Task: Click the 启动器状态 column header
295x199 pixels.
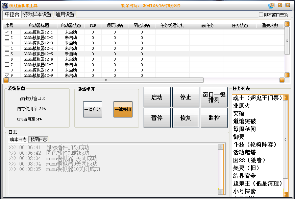Action: [x=71, y=25]
